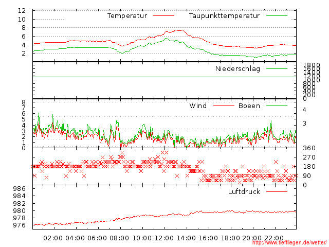329x247 pixels.
Task: Click the 02:00 time axis label
Action: (x=53, y=238)
